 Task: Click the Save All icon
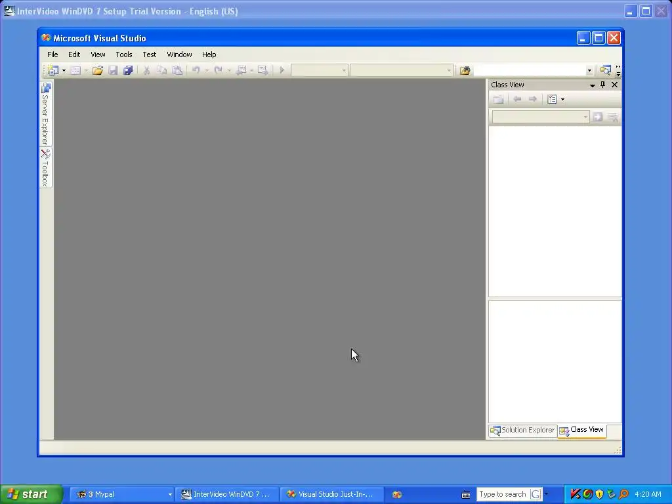(128, 70)
